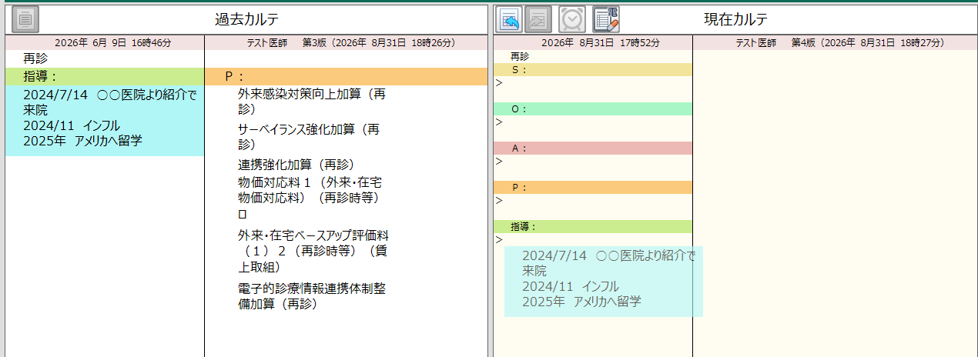978x357 pixels.
Task: Click the pink A： section header
Action: coord(593,148)
